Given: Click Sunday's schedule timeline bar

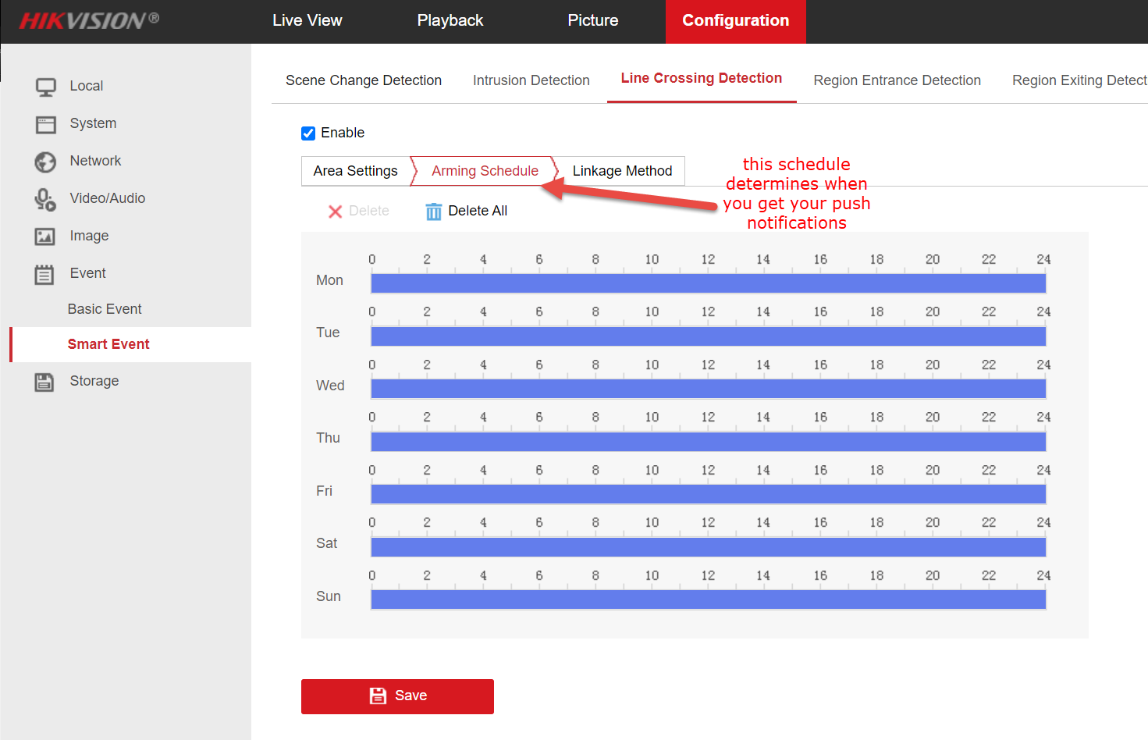Looking at the screenshot, I should (x=708, y=599).
